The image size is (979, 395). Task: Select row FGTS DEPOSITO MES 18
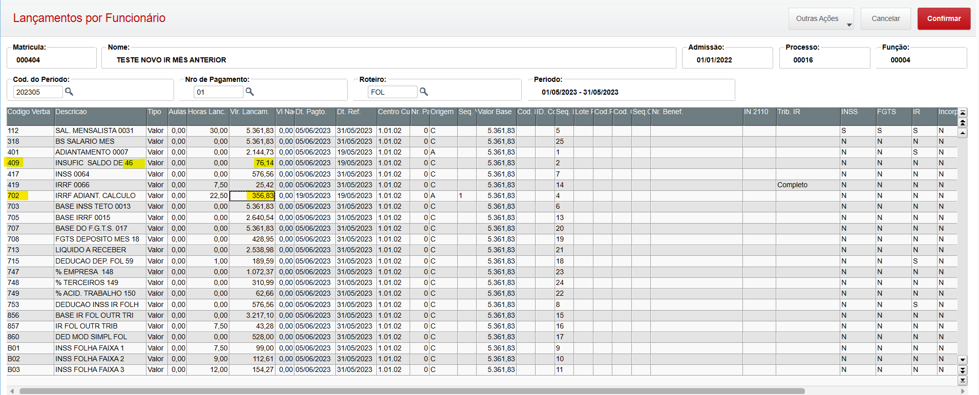tap(482, 239)
